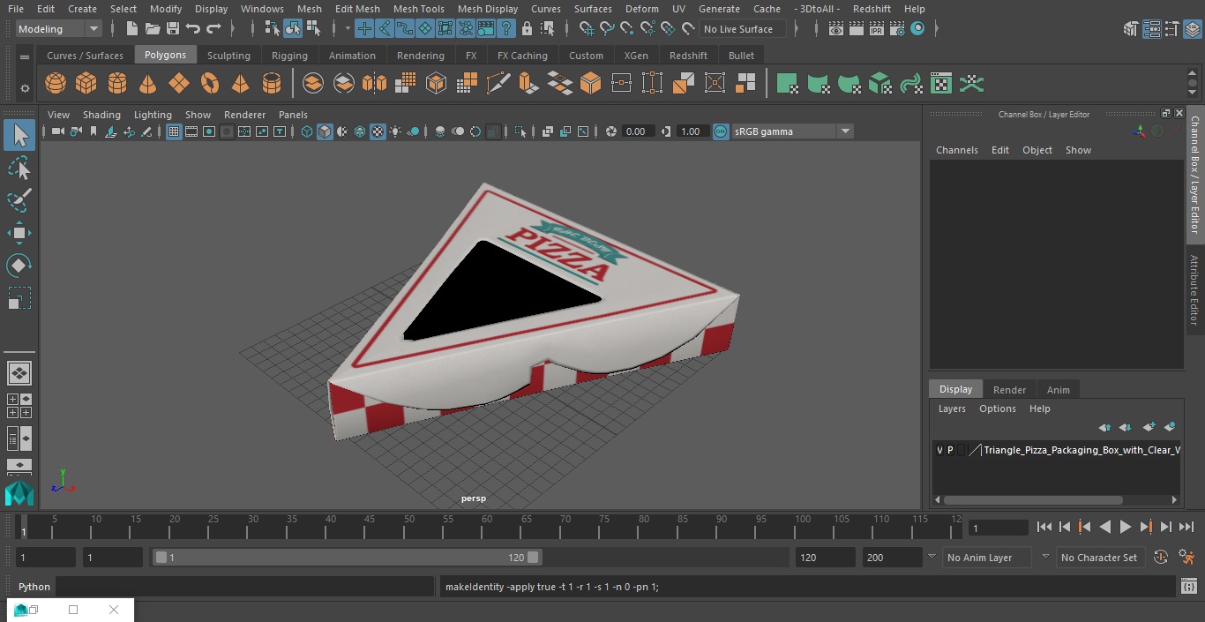Click the time slider at frame 60
This screenshot has width=1205, height=622.
(487, 528)
